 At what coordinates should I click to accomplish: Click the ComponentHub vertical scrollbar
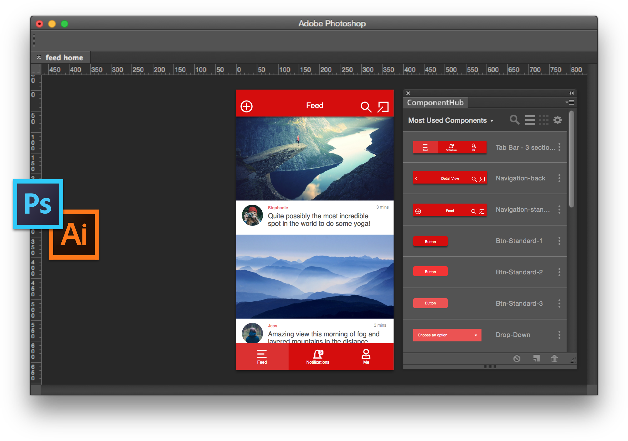point(571,159)
